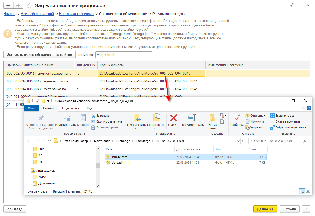Screen dimensions: 315x216
Task: Expand the Свойства dropdown arrow
Action: tap(237, 128)
